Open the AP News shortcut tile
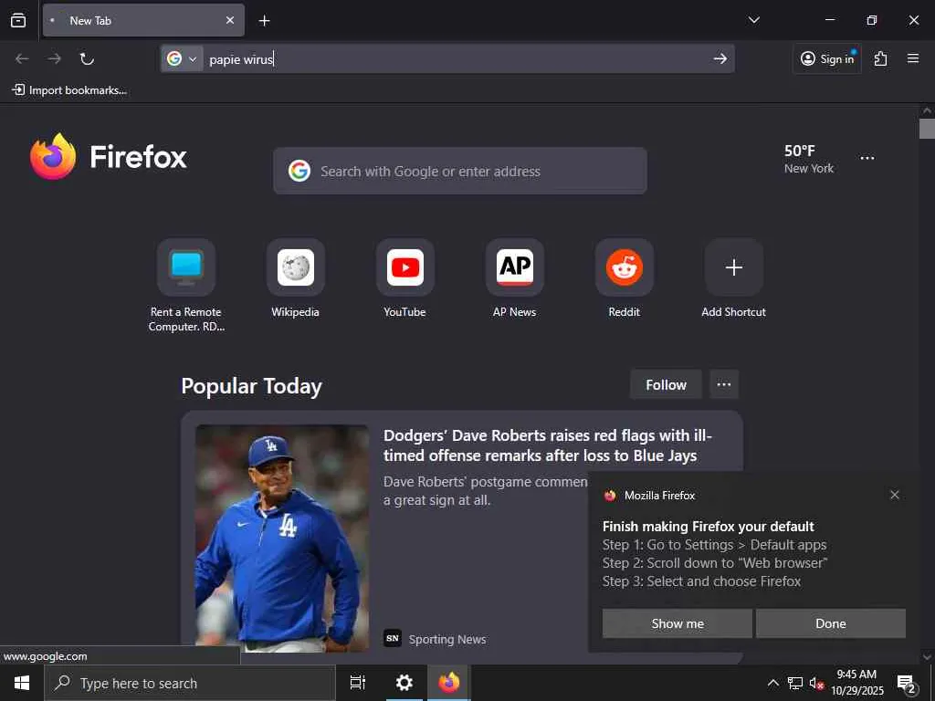Image resolution: width=935 pixels, height=701 pixels. tap(515, 279)
